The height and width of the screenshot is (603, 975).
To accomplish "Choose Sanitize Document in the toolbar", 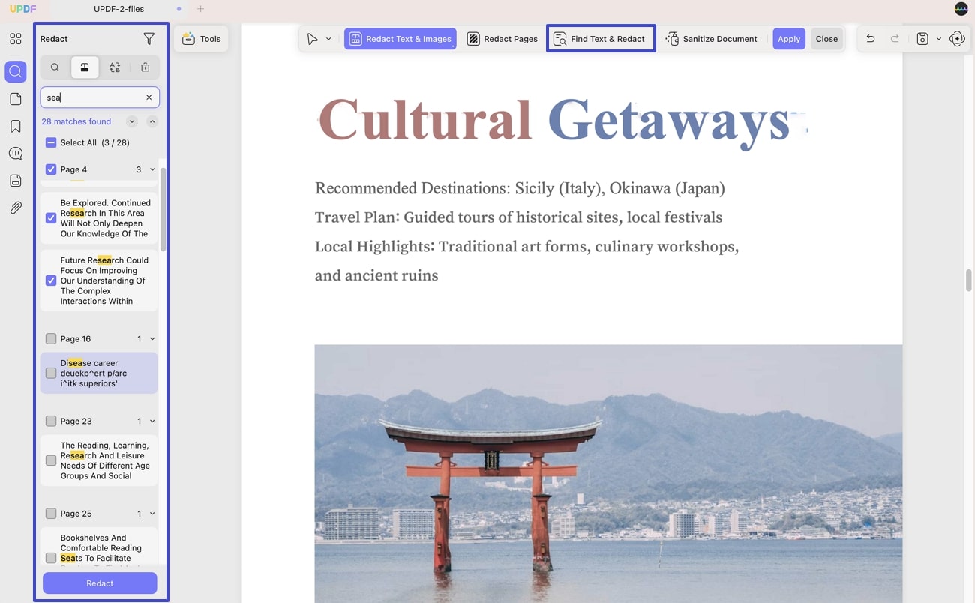I will pyautogui.click(x=711, y=39).
